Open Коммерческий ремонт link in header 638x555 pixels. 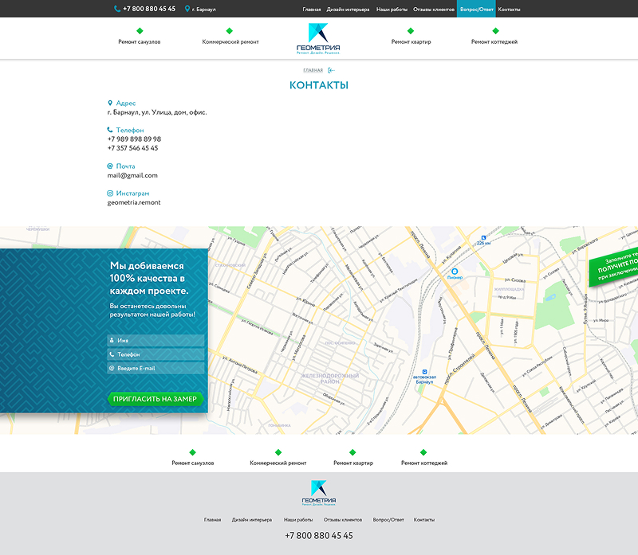pyautogui.click(x=230, y=41)
